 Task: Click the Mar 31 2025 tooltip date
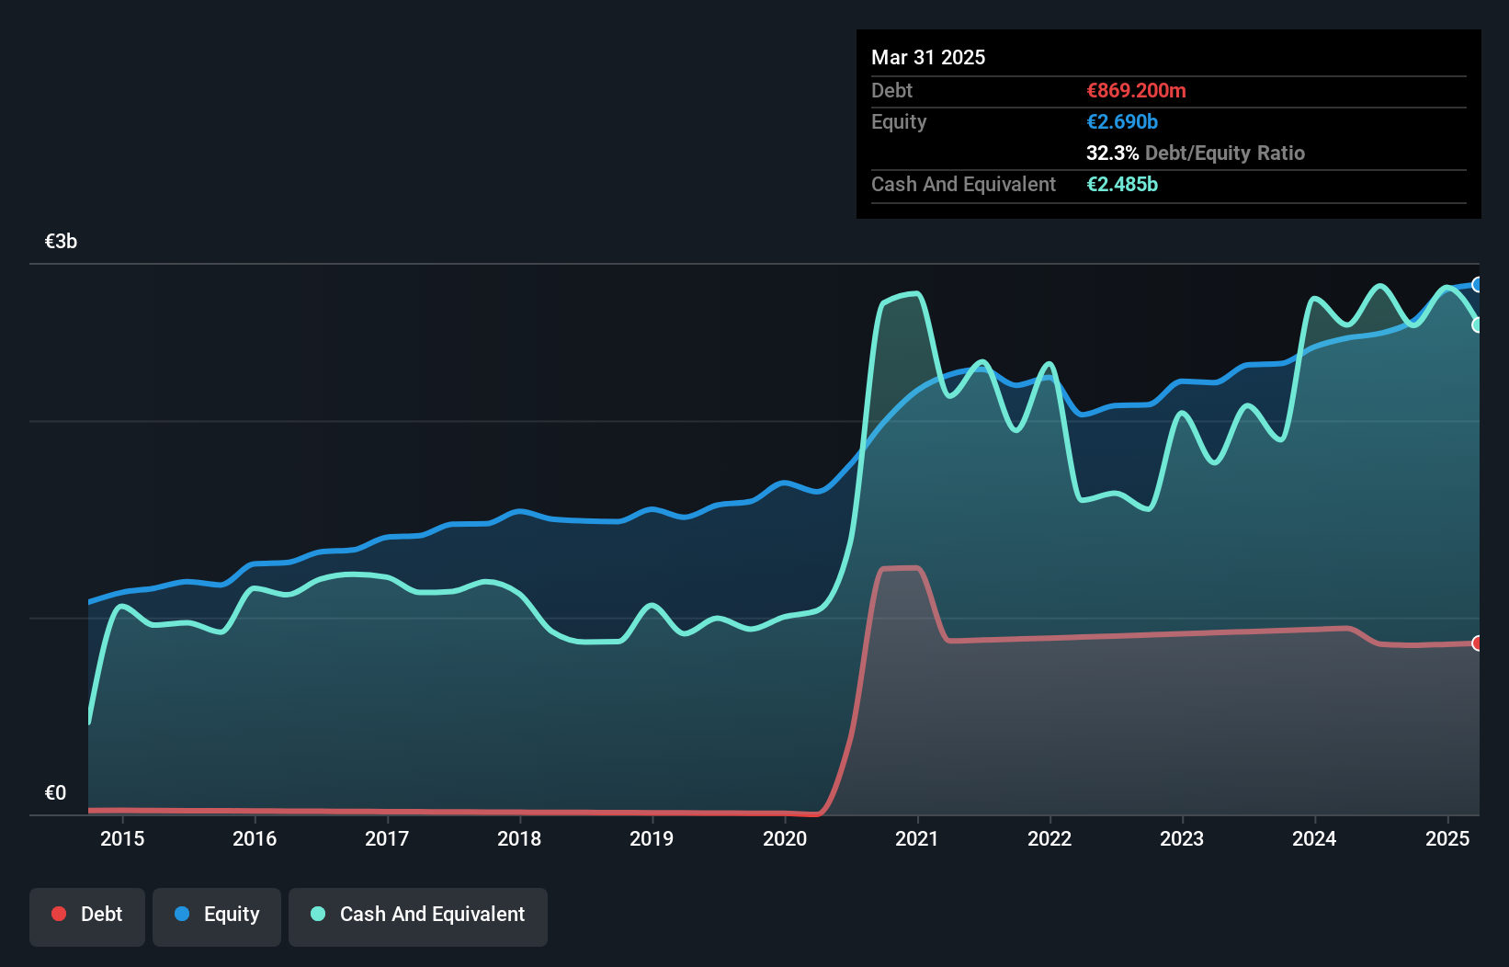pyautogui.click(x=928, y=57)
